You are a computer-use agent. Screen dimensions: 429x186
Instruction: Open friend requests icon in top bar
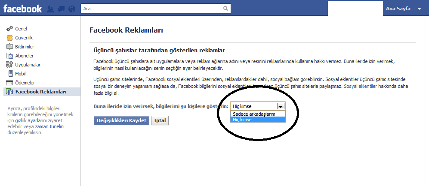click(x=50, y=9)
